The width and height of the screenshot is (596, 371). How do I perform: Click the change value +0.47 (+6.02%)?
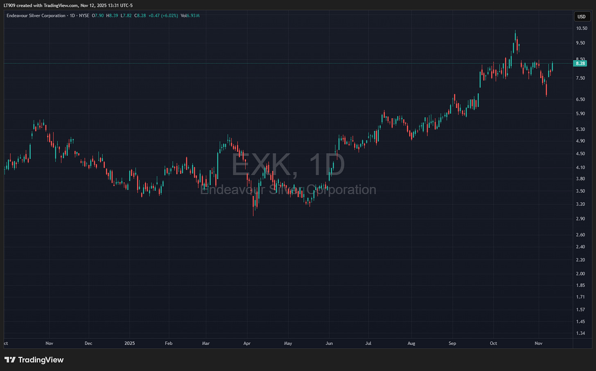point(163,16)
